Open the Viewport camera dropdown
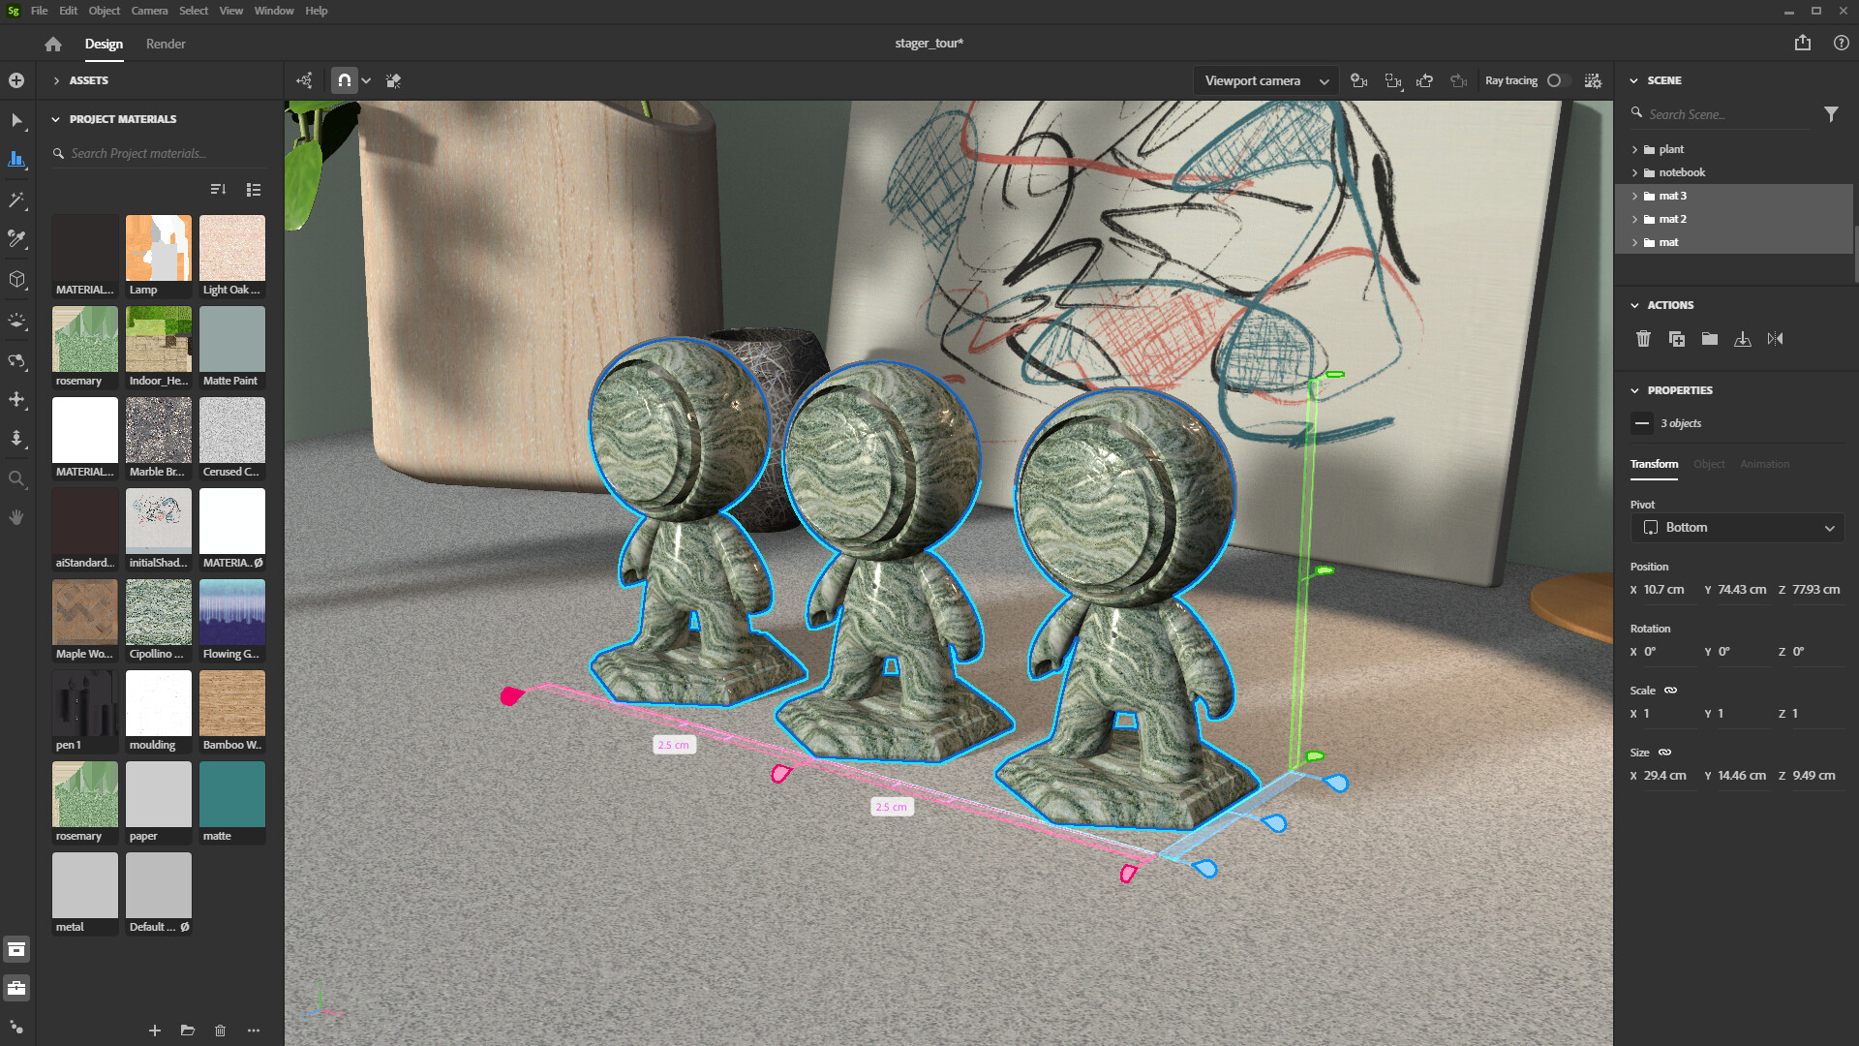 [1264, 80]
